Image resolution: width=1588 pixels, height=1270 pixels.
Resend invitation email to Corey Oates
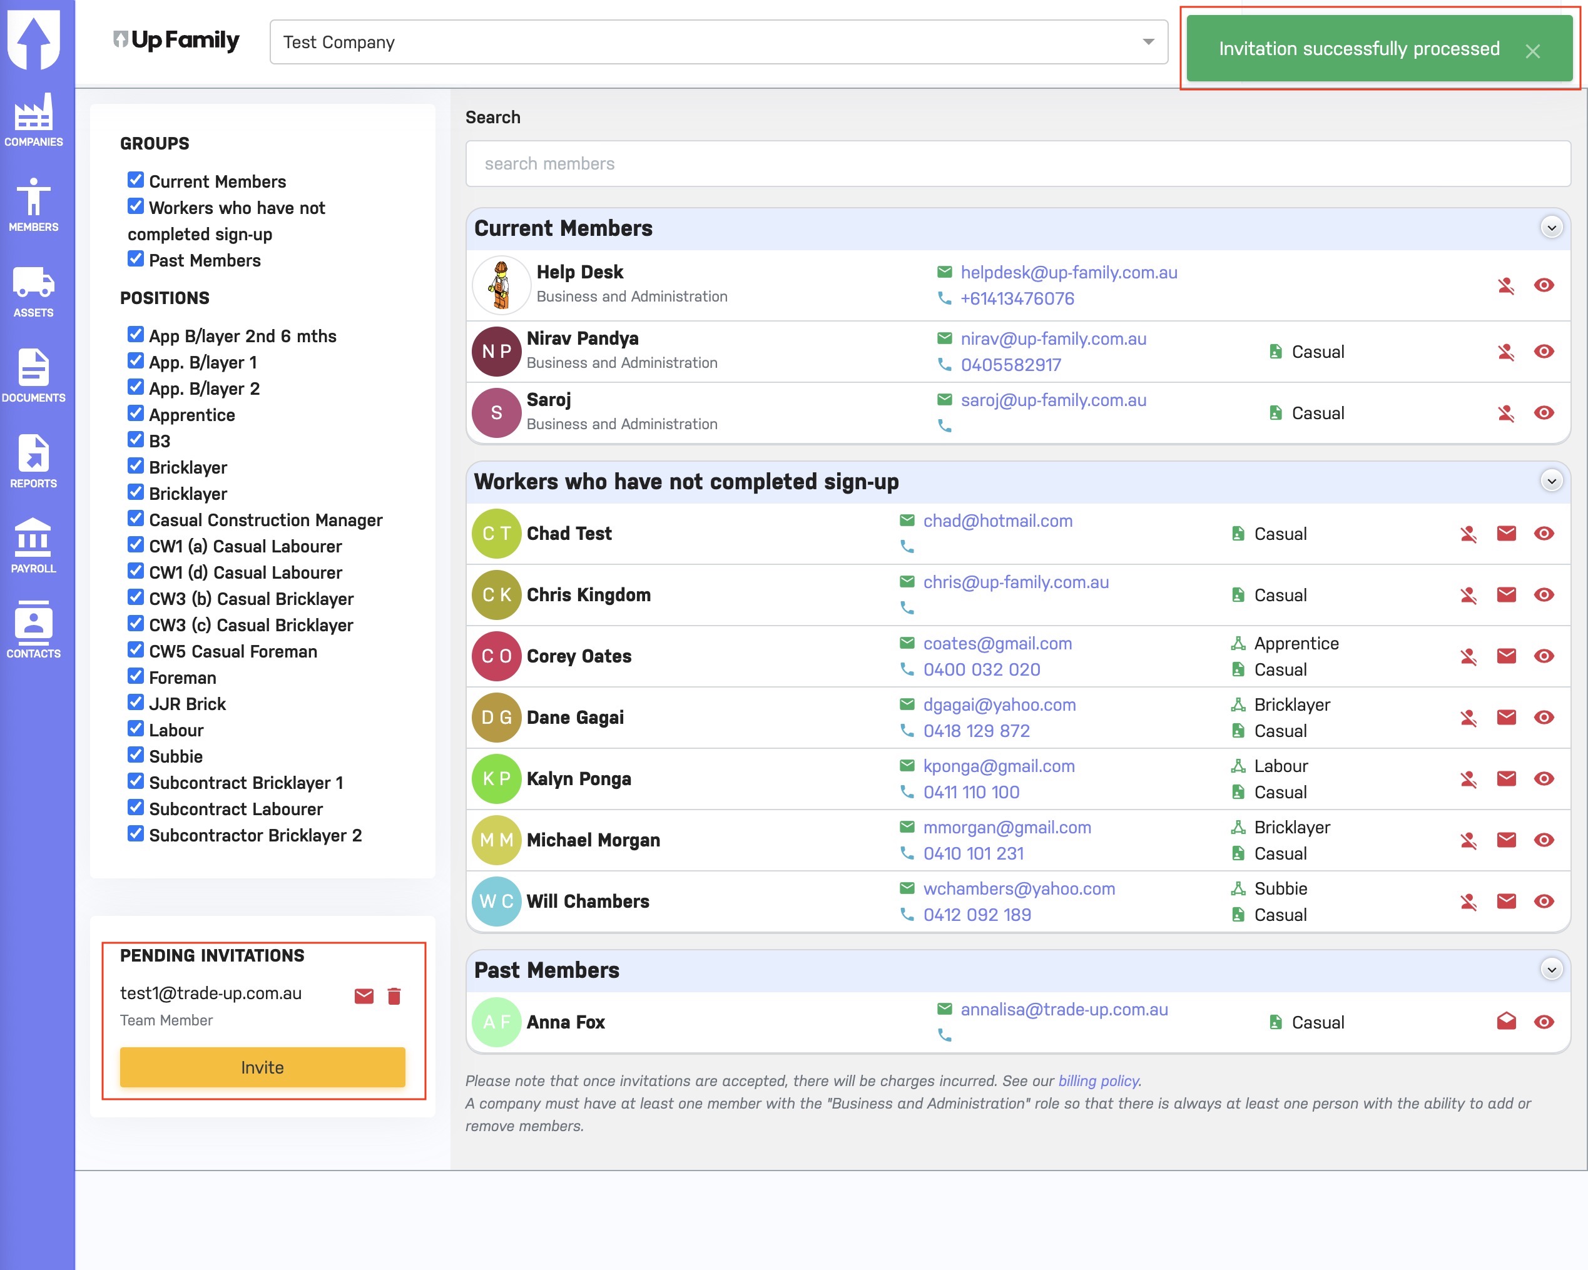pos(1506,656)
